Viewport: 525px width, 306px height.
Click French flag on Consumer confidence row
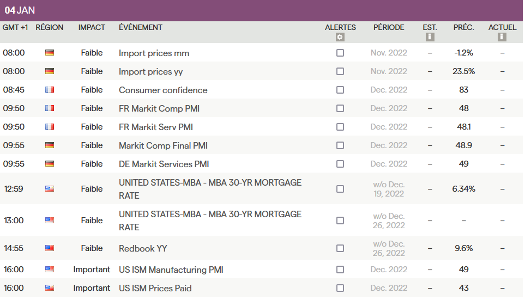tap(50, 90)
